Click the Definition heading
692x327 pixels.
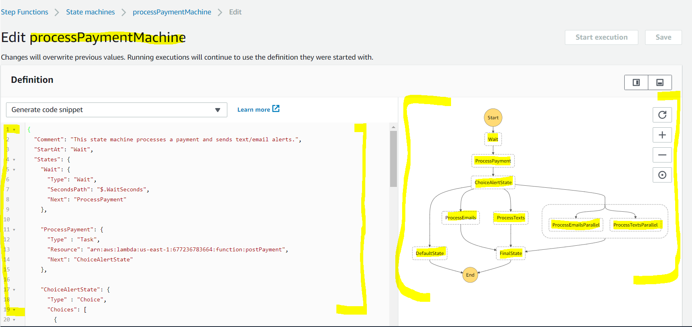click(32, 80)
